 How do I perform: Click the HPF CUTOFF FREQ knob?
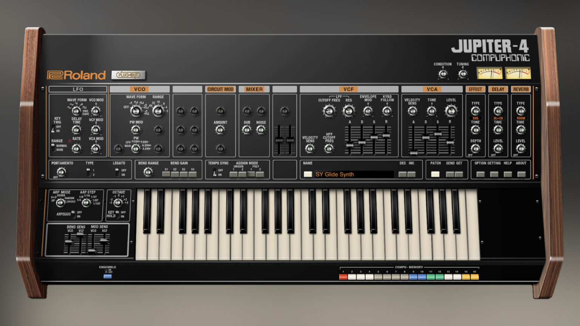click(x=329, y=149)
